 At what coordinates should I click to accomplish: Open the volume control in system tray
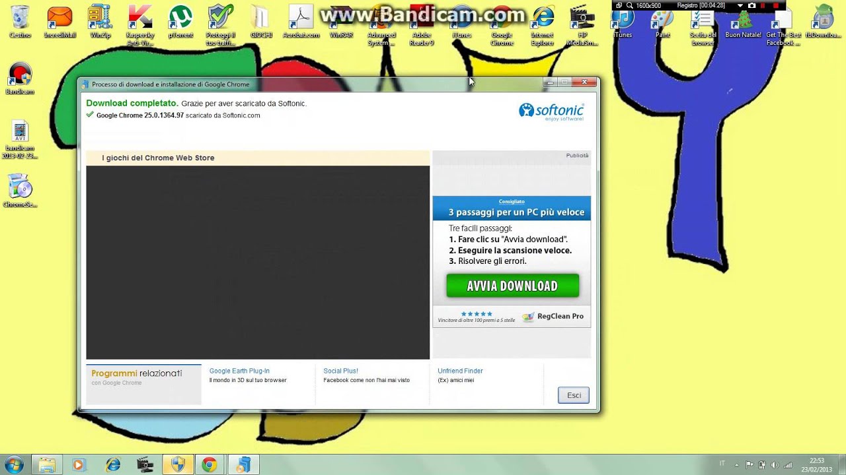[x=775, y=464]
